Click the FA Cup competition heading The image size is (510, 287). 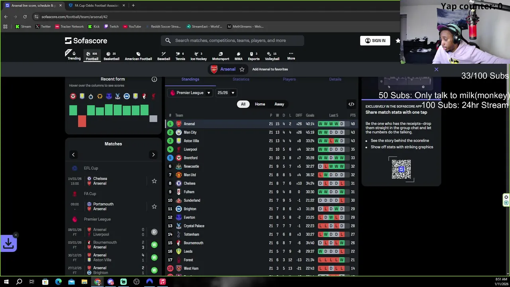(x=90, y=194)
